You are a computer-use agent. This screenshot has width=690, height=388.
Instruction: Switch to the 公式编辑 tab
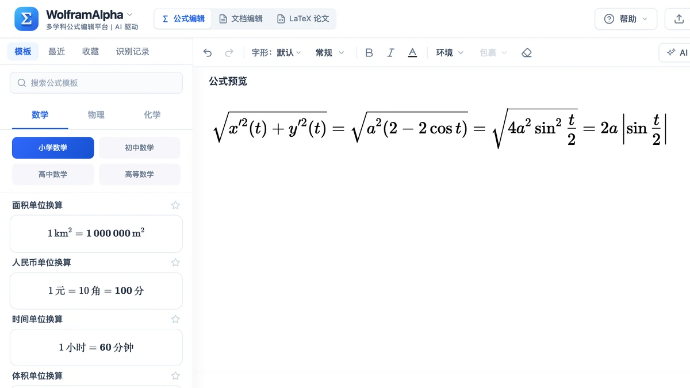(x=183, y=19)
